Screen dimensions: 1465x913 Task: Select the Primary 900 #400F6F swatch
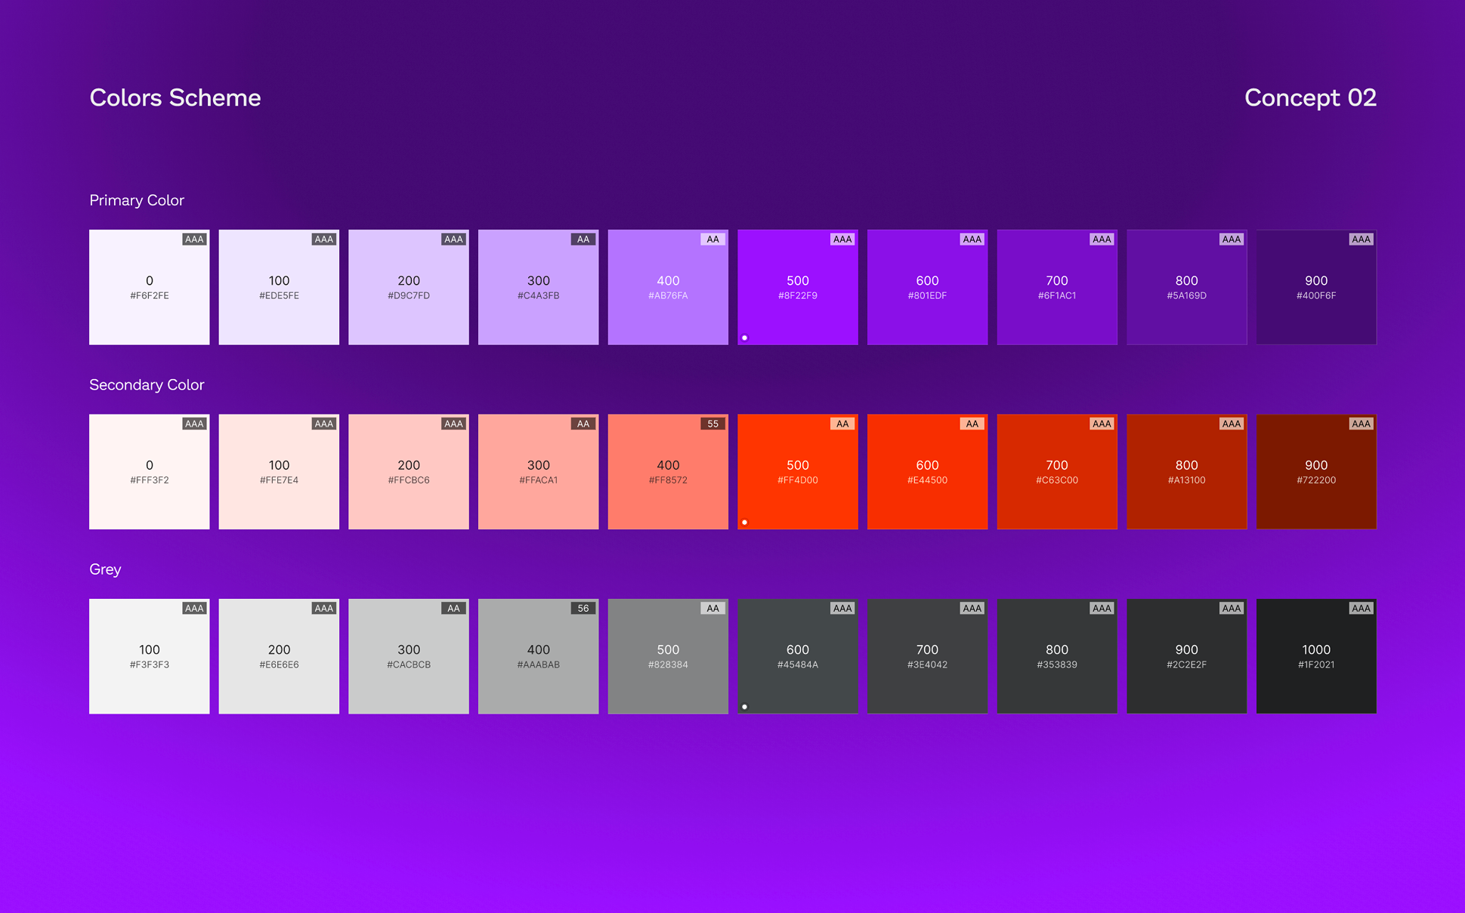1315,288
